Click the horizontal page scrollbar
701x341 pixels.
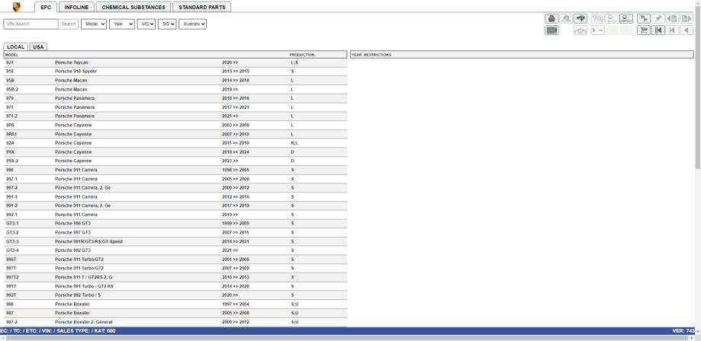[349, 338]
